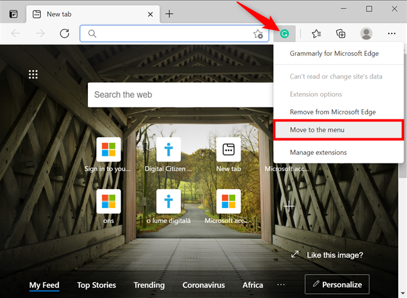Click the Grammarly extension icon
Image resolution: width=407 pixels, height=298 pixels.
click(x=285, y=33)
